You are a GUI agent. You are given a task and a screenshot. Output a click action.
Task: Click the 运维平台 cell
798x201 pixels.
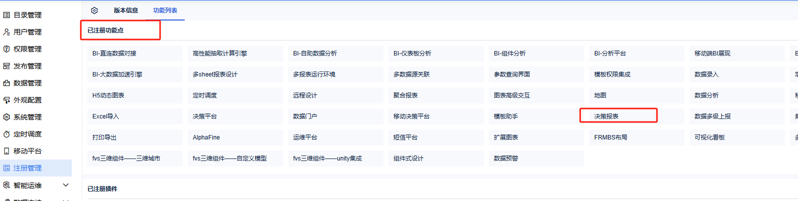coord(336,137)
